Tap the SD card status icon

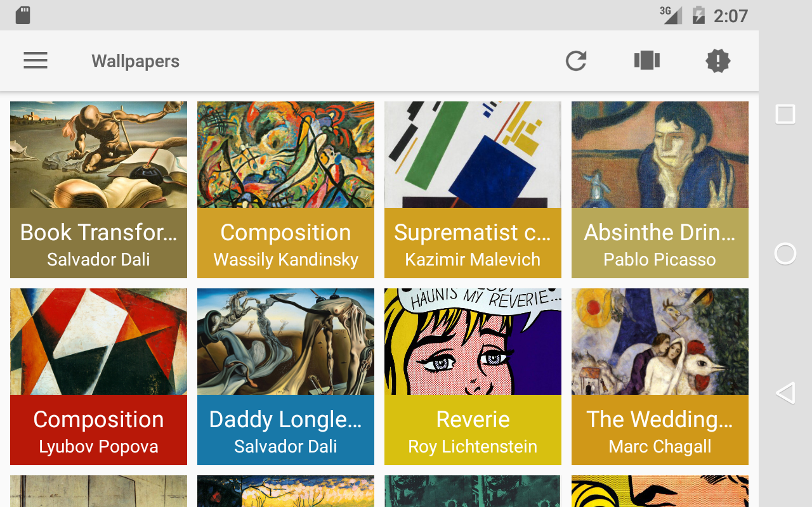(23, 15)
